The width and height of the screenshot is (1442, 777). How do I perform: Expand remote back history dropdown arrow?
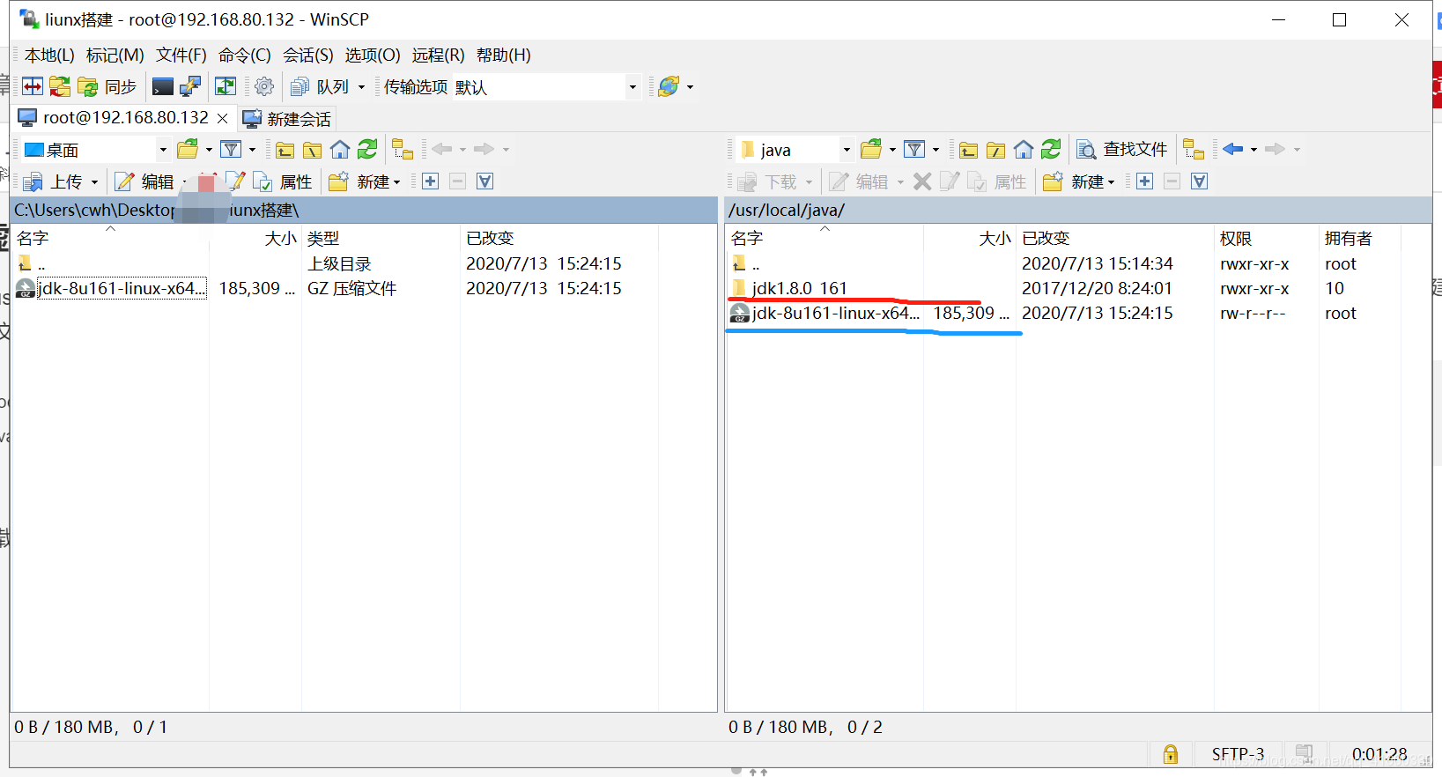[x=1253, y=150]
